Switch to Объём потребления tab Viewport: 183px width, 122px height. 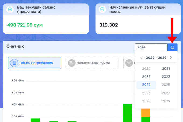(34, 63)
